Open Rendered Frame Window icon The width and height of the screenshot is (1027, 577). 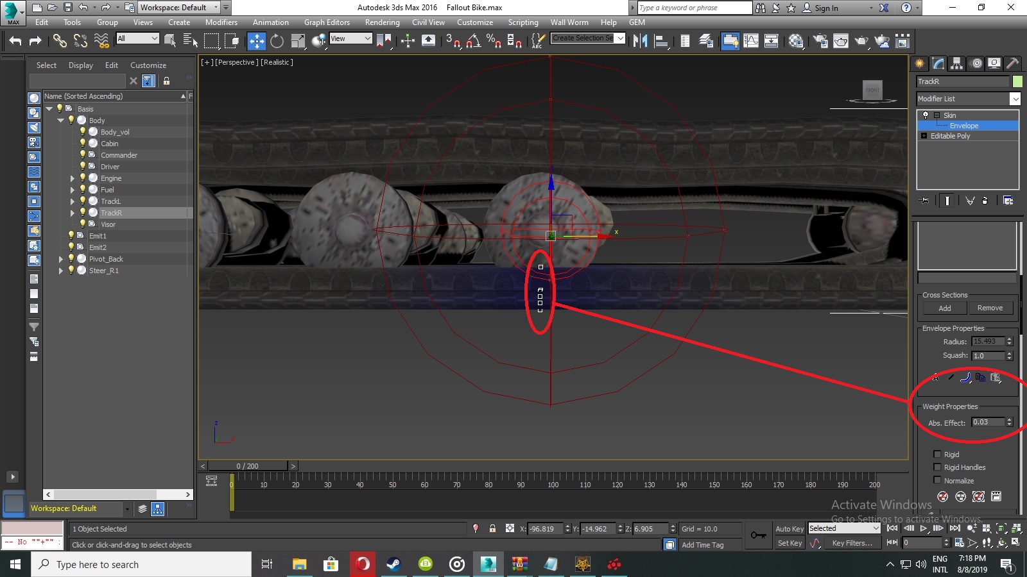pyautogui.click(x=841, y=41)
